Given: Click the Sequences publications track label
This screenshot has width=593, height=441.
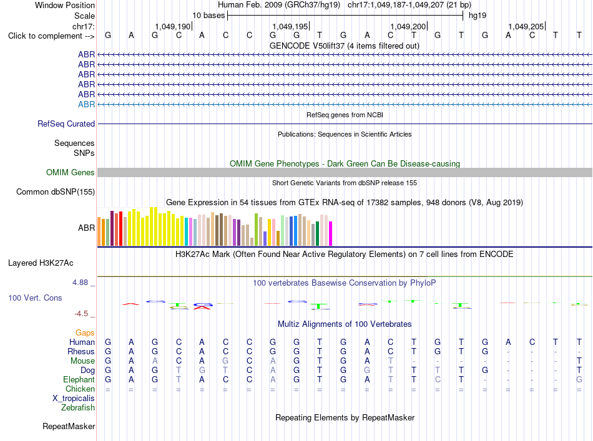Looking at the screenshot, I should click(x=74, y=143).
